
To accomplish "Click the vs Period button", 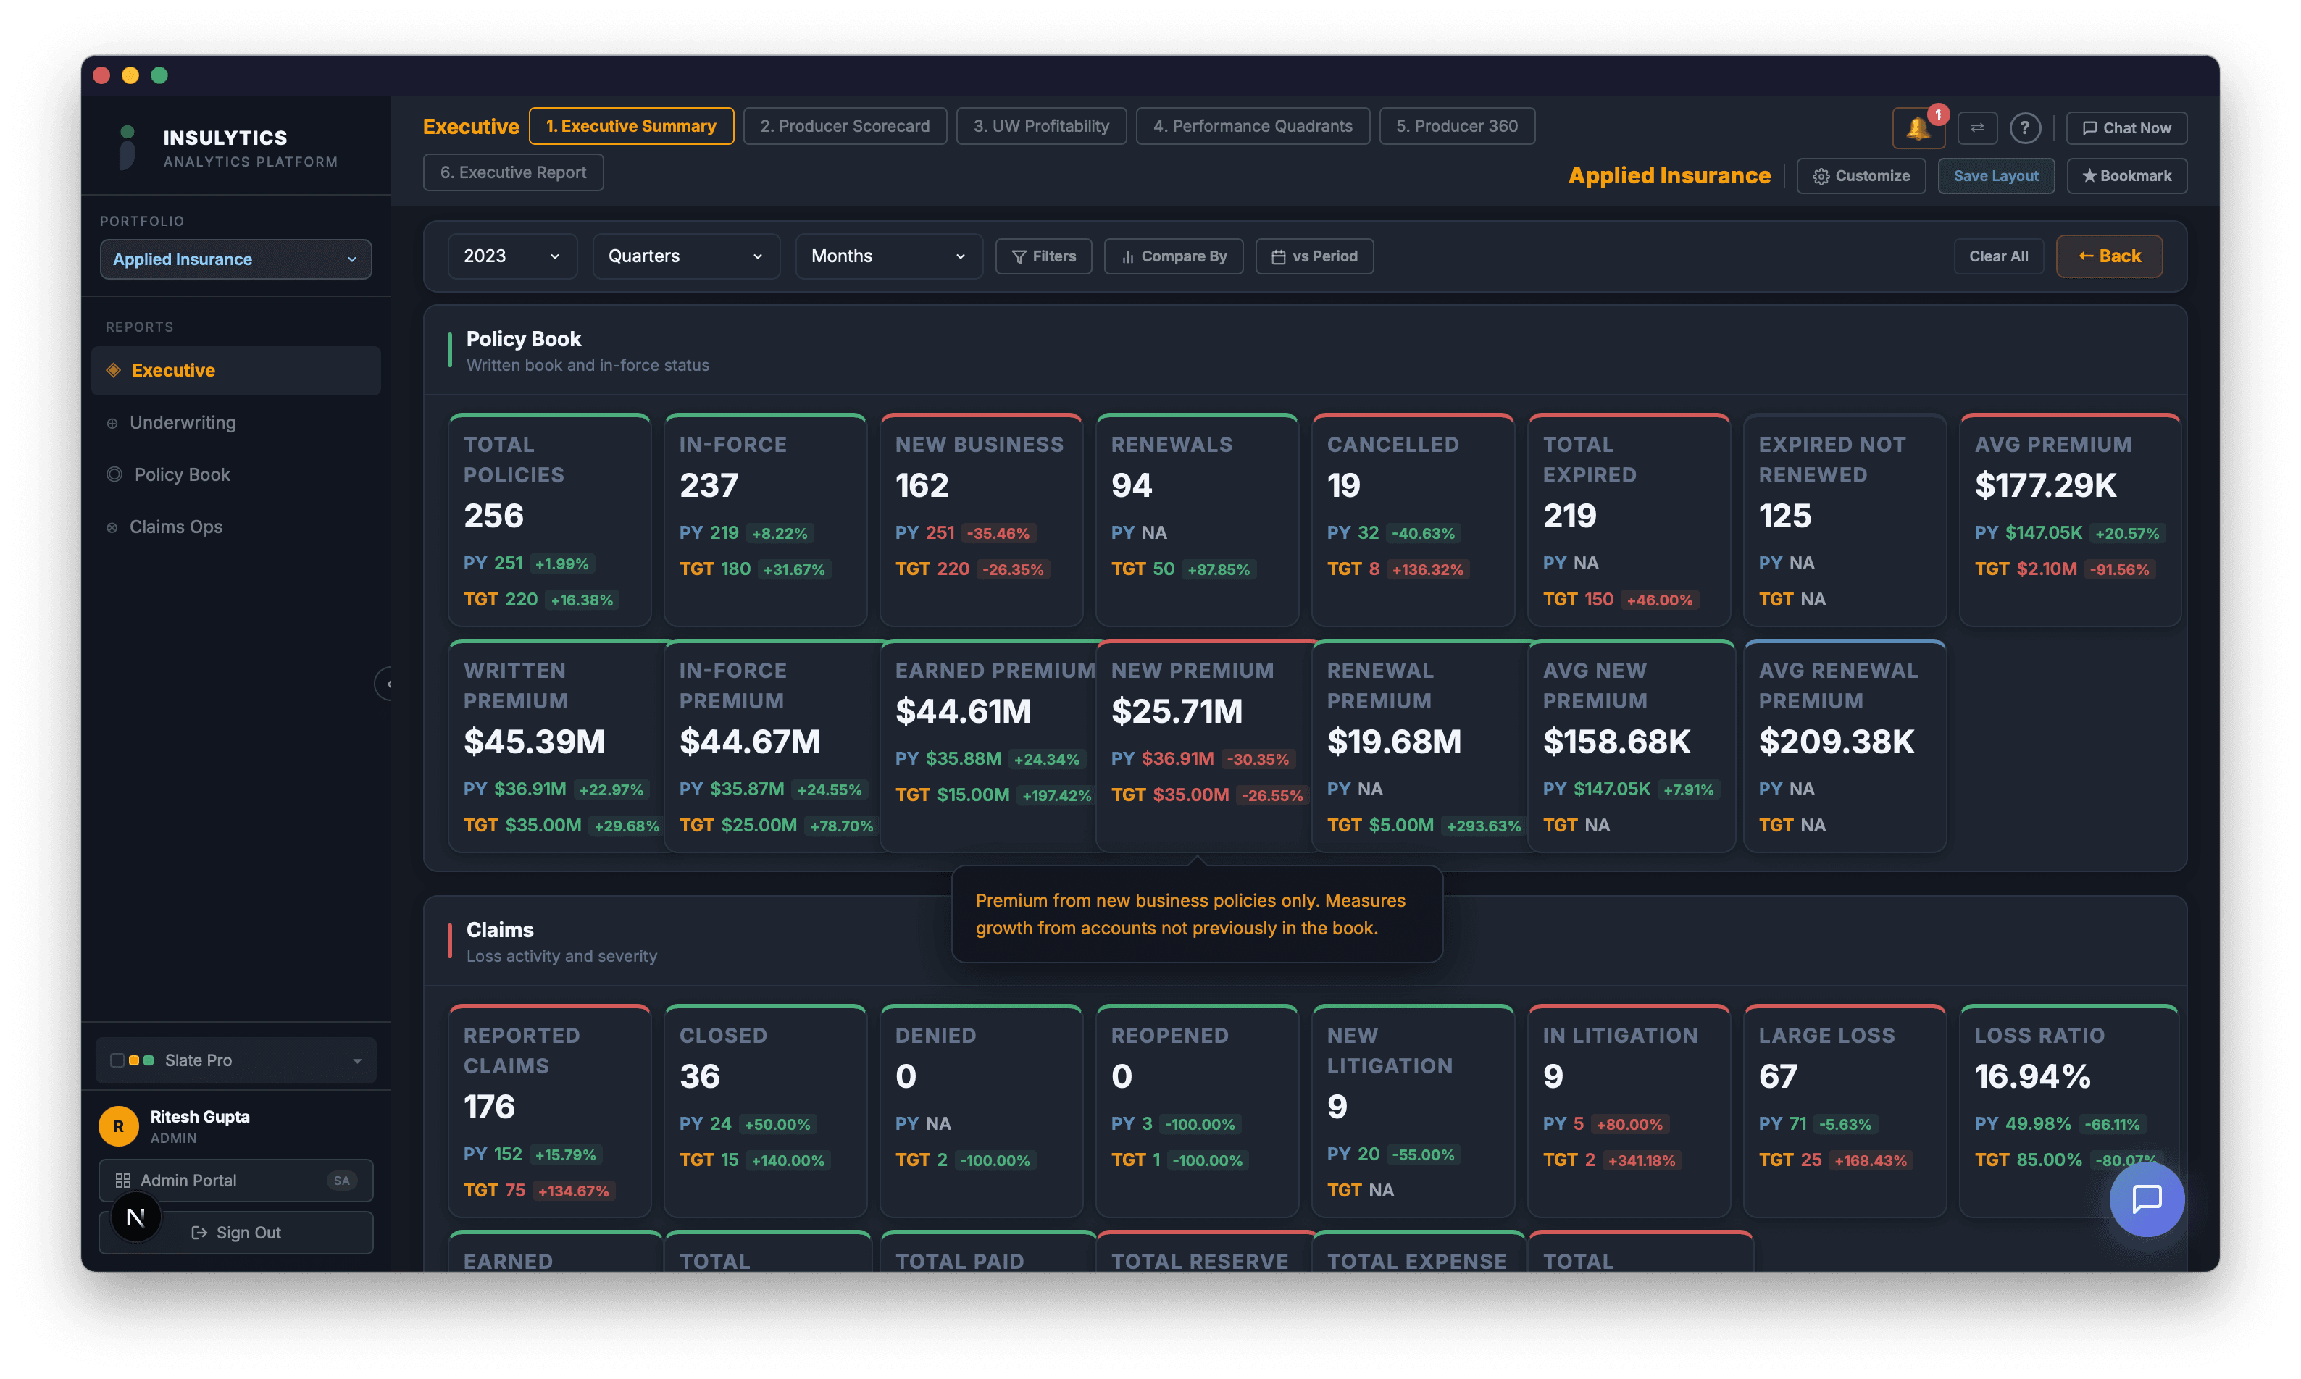I will pos(1314,256).
